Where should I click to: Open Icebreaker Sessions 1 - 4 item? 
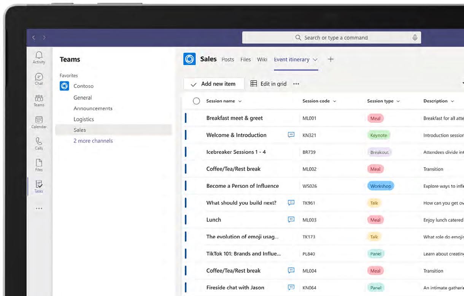[x=236, y=152]
